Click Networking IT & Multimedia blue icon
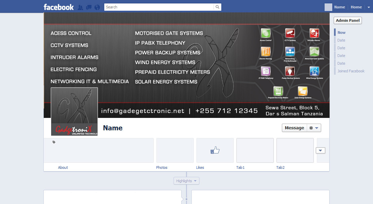The image size is (373, 204). point(290,51)
